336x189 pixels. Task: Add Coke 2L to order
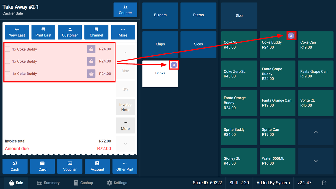(239, 45)
